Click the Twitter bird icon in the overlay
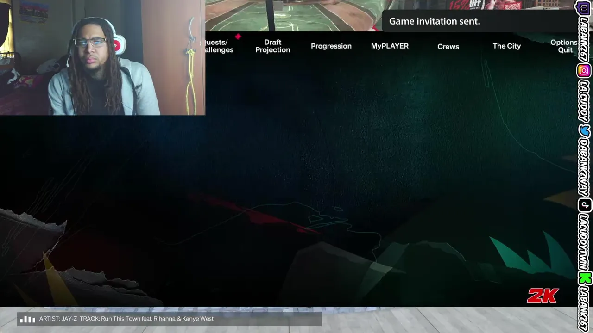This screenshot has height=333, width=593. coord(584,131)
